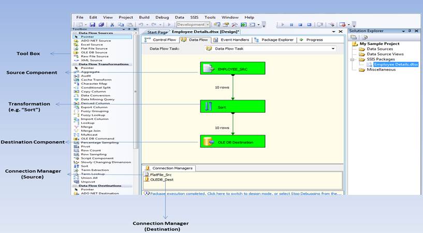Screen dimensions: 423x233
Task: Select ADO NET Source in toolbox
Action: click(x=96, y=41)
